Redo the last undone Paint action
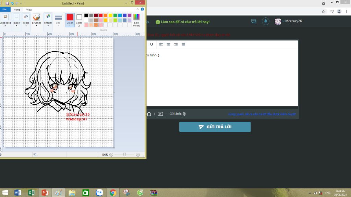 pyautogui.click(x=16, y=3)
